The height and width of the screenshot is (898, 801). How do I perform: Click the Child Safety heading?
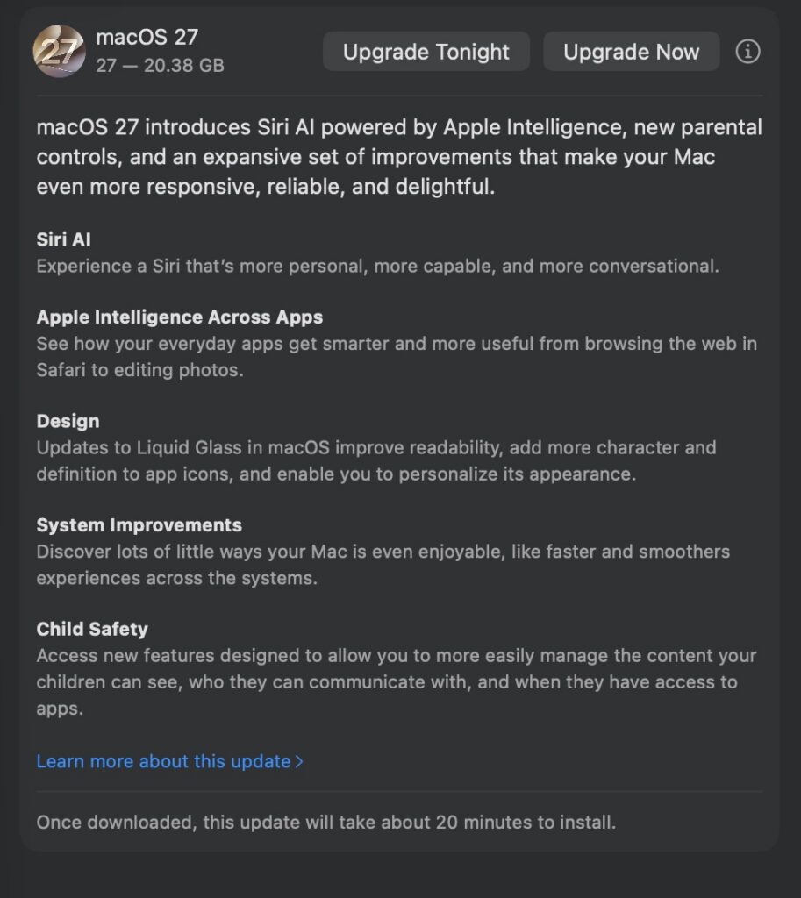click(x=92, y=629)
